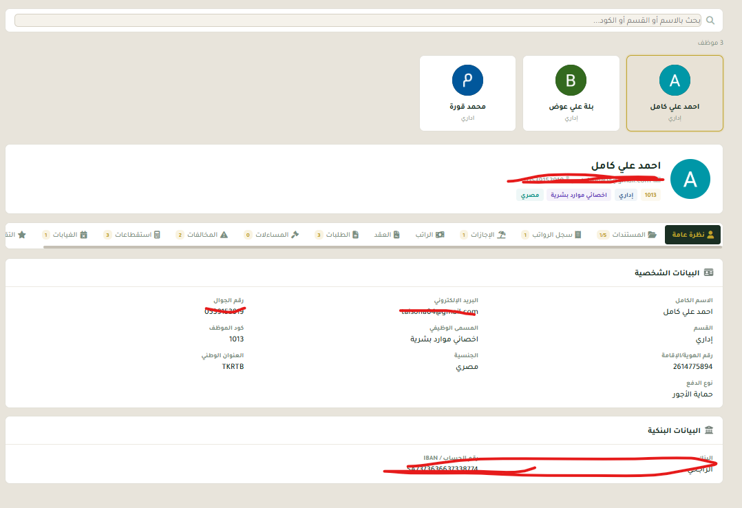This screenshot has height=508, width=742.
Task: Click the umbrella icon on الإجازات tab
Action: [502, 235]
